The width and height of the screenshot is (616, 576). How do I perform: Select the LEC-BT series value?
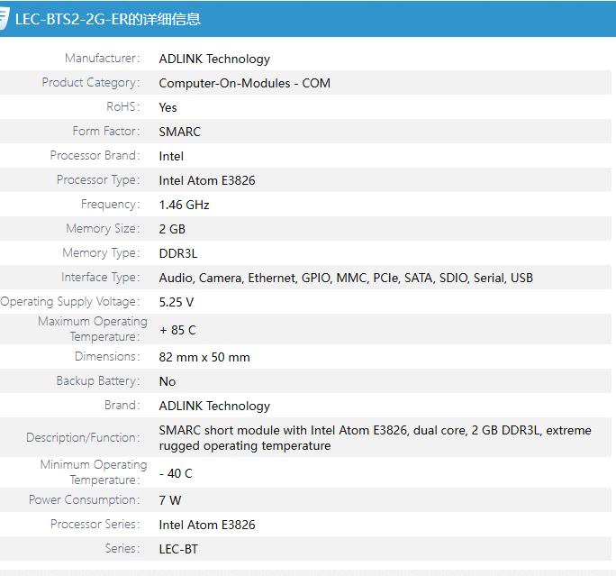pyautogui.click(x=178, y=549)
